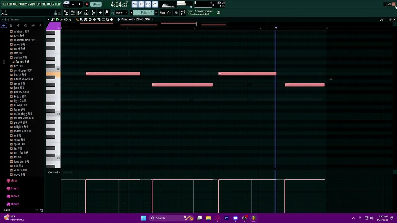
Task: Select the Draw pencil tool in piano roll
Action: coord(77,20)
